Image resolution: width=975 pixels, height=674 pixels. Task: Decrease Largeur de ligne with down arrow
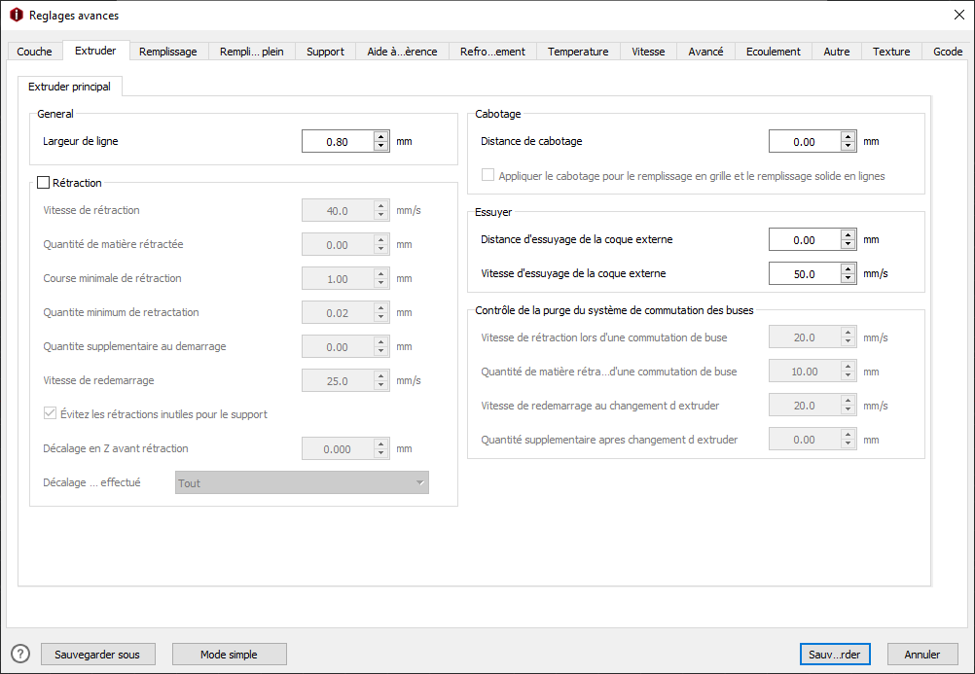pos(381,146)
